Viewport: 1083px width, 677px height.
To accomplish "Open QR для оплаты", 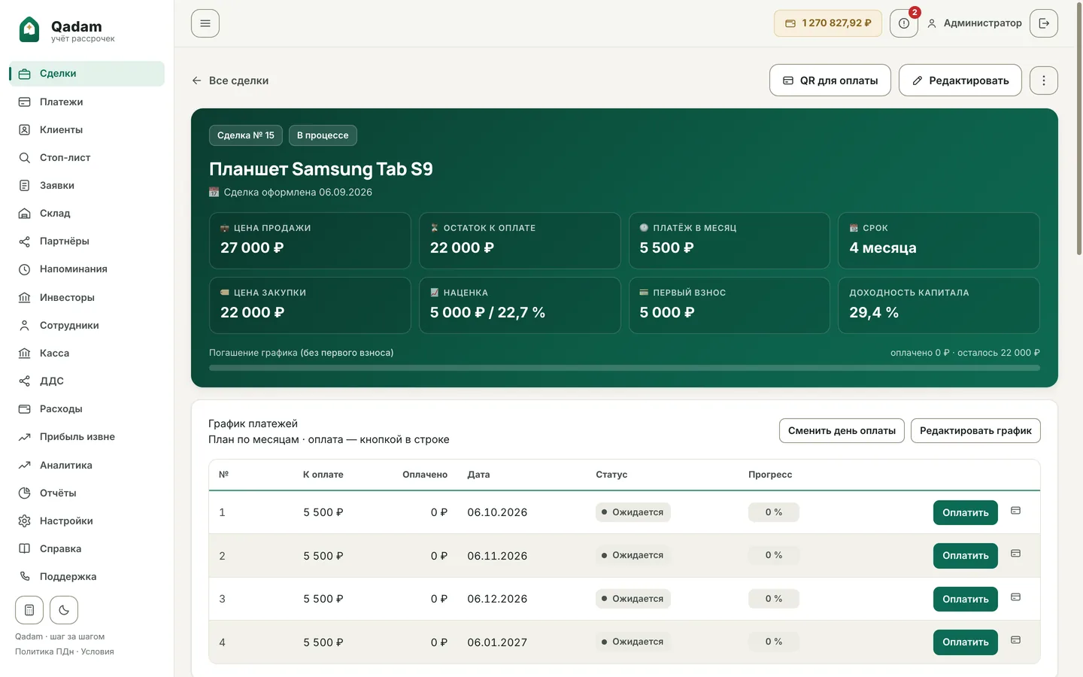I will pos(830,80).
